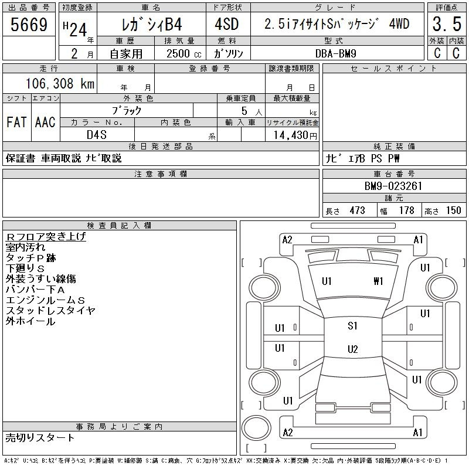Click the 純正装備 header
The width and height of the screenshot is (469, 469).
pyautogui.click(x=394, y=146)
